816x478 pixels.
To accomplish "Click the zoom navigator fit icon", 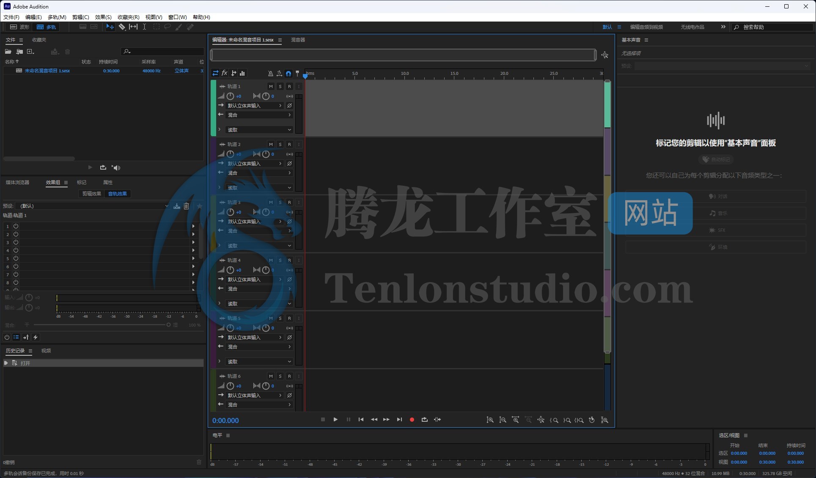I will coord(605,55).
